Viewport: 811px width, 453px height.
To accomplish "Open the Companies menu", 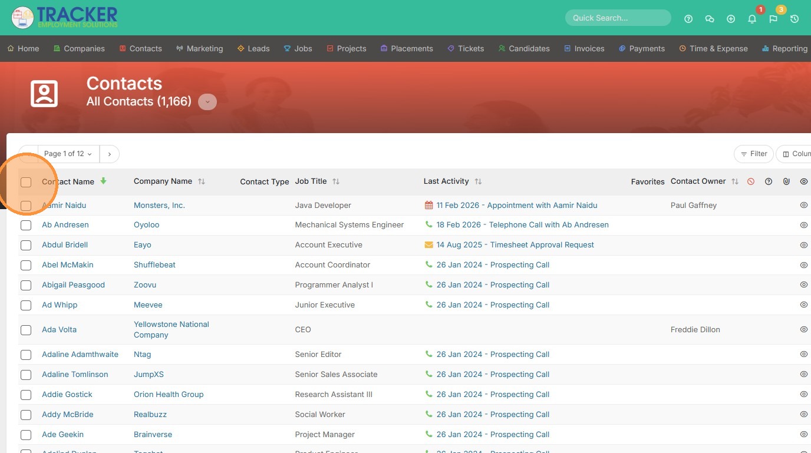I will (79, 48).
